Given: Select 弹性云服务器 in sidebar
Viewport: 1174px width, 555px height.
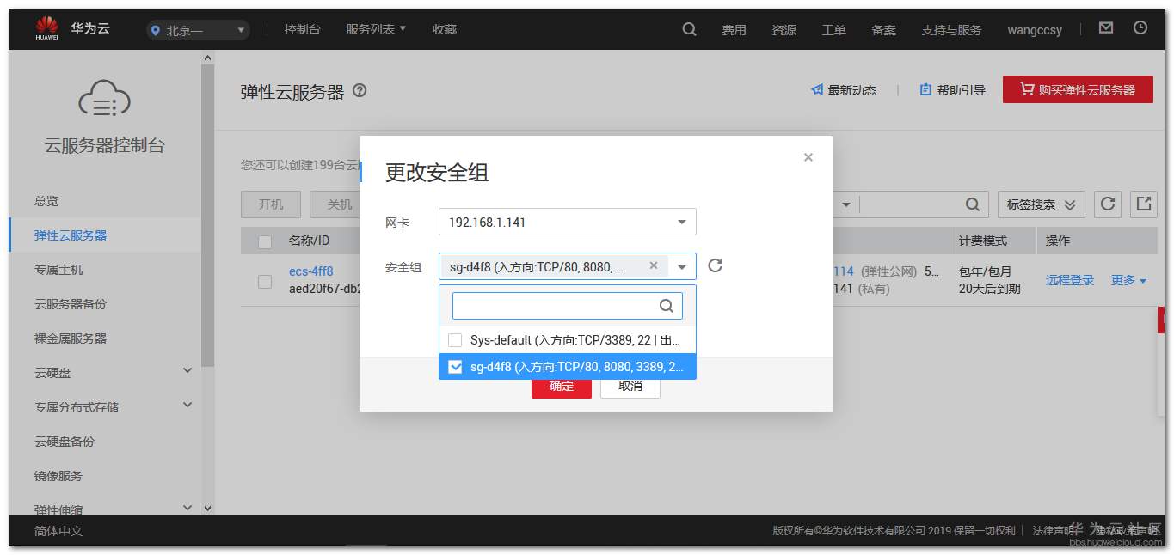Looking at the screenshot, I should click(x=105, y=235).
